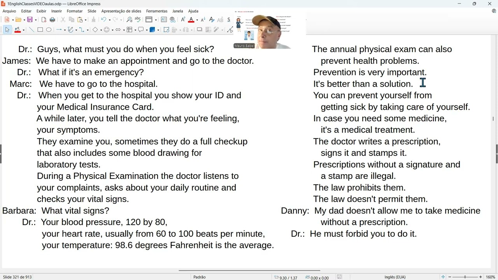Run the spelling check icon
The height and width of the screenshot is (280, 498).
click(x=138, y=19)
